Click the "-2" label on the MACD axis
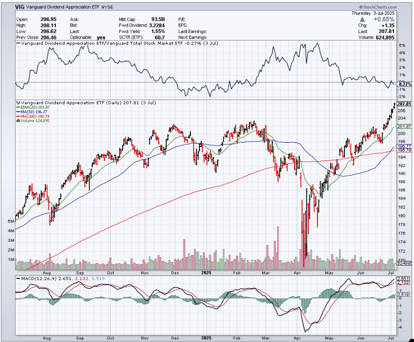Viewport: 414px width, 342px height. point(400,313)
